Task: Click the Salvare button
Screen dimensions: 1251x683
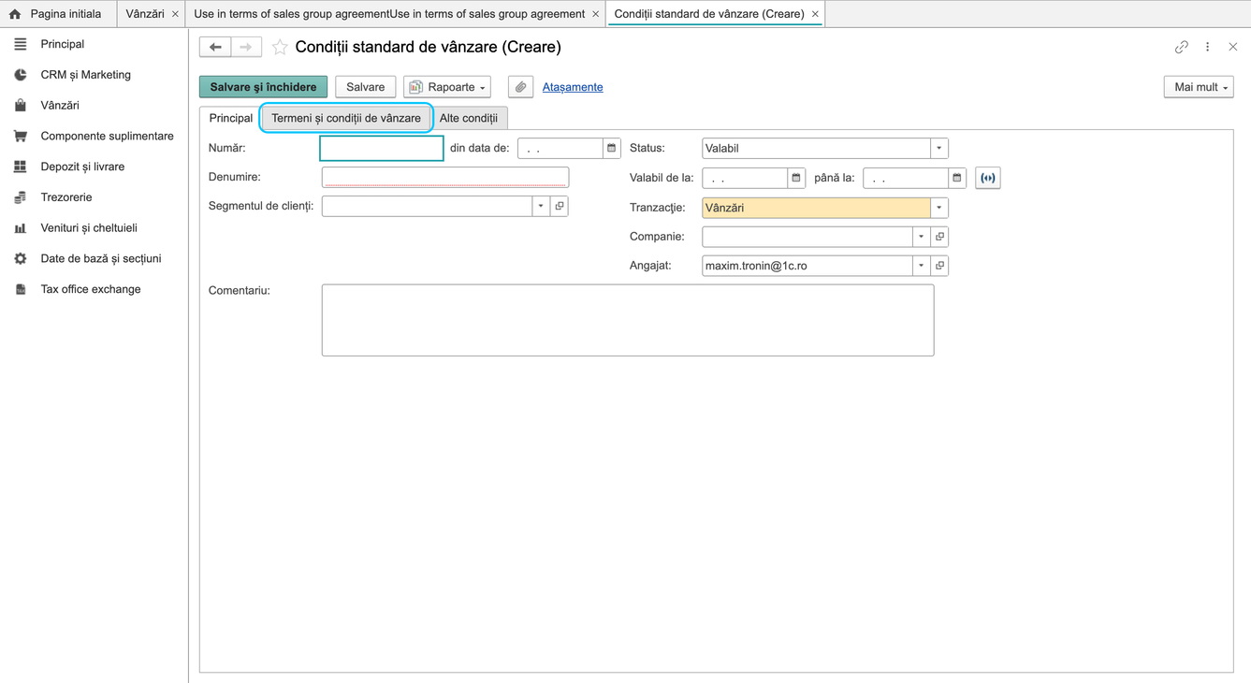Action: (x=365, y=87)
